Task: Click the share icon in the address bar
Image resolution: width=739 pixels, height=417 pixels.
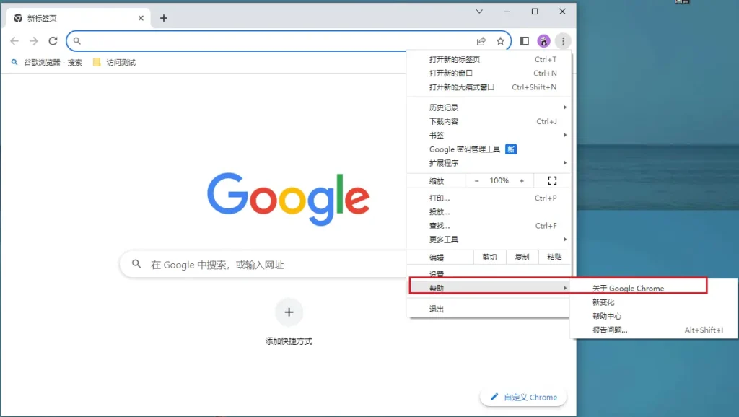Action: click(x=481, y=41)
